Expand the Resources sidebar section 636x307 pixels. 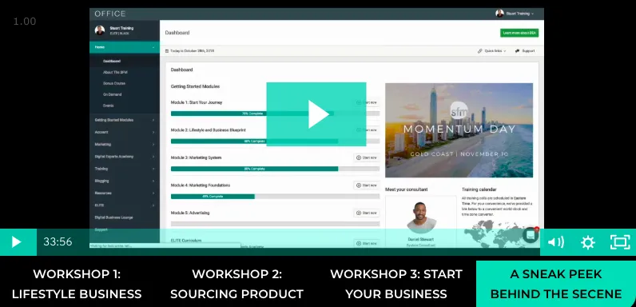point(125,193)
